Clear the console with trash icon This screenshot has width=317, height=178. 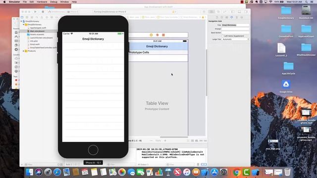click(198, 165)
